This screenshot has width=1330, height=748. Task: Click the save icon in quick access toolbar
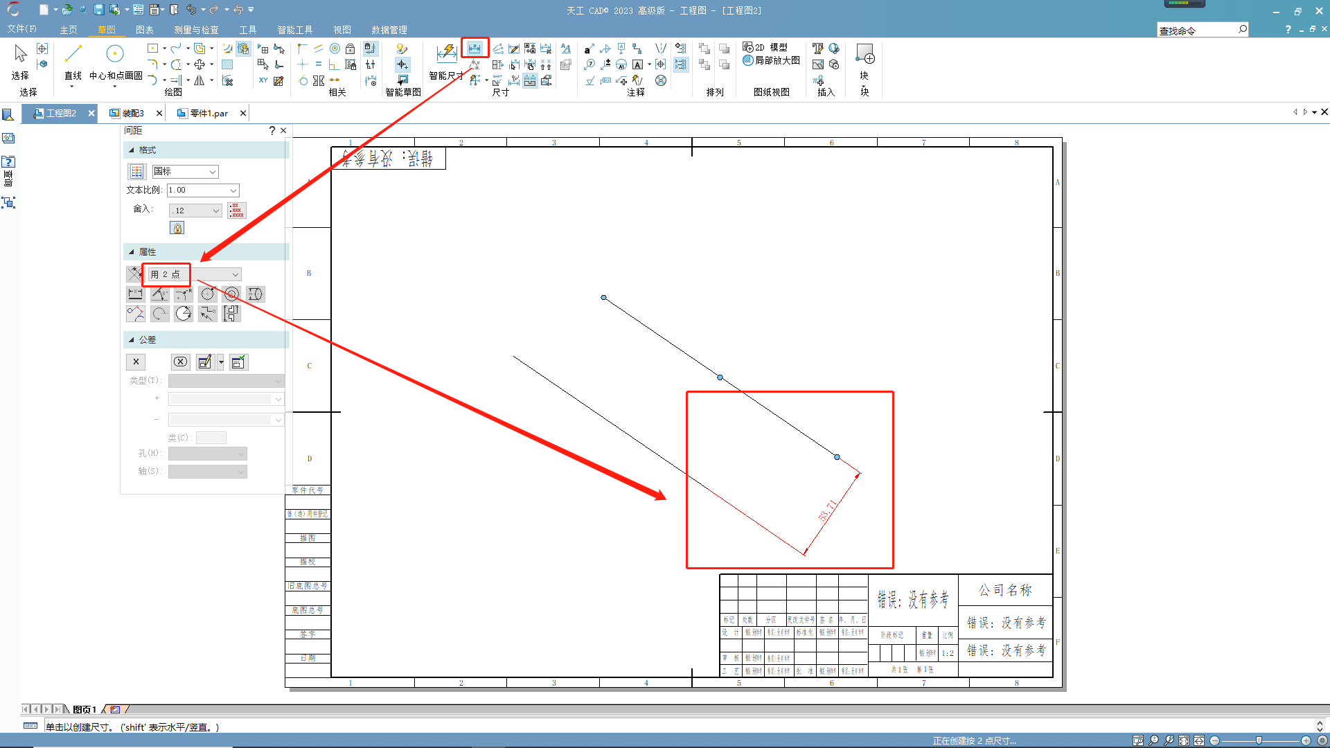click(x=98, y=10)
